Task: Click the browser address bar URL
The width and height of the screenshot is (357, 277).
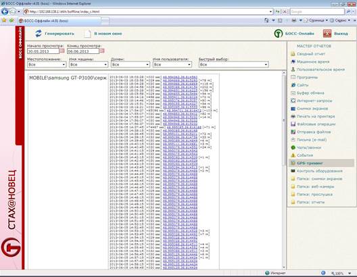Action: [x=148, y=11]
